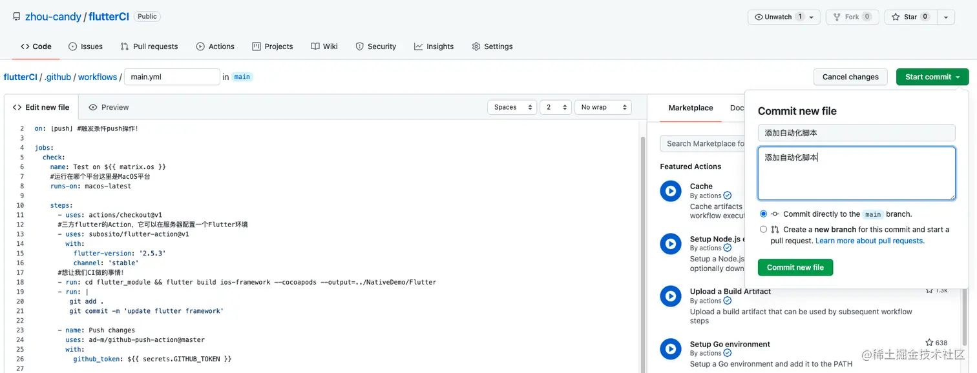Open the Cache action title
This screenshot has width=977, height=373.
701,186
